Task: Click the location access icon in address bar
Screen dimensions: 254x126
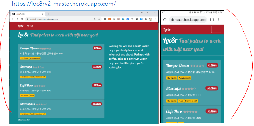Action: (95, 19)
